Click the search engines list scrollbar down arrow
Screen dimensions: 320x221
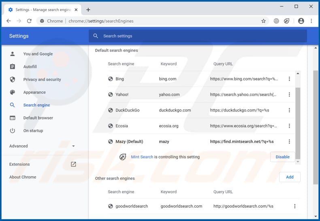pos(298,162)
